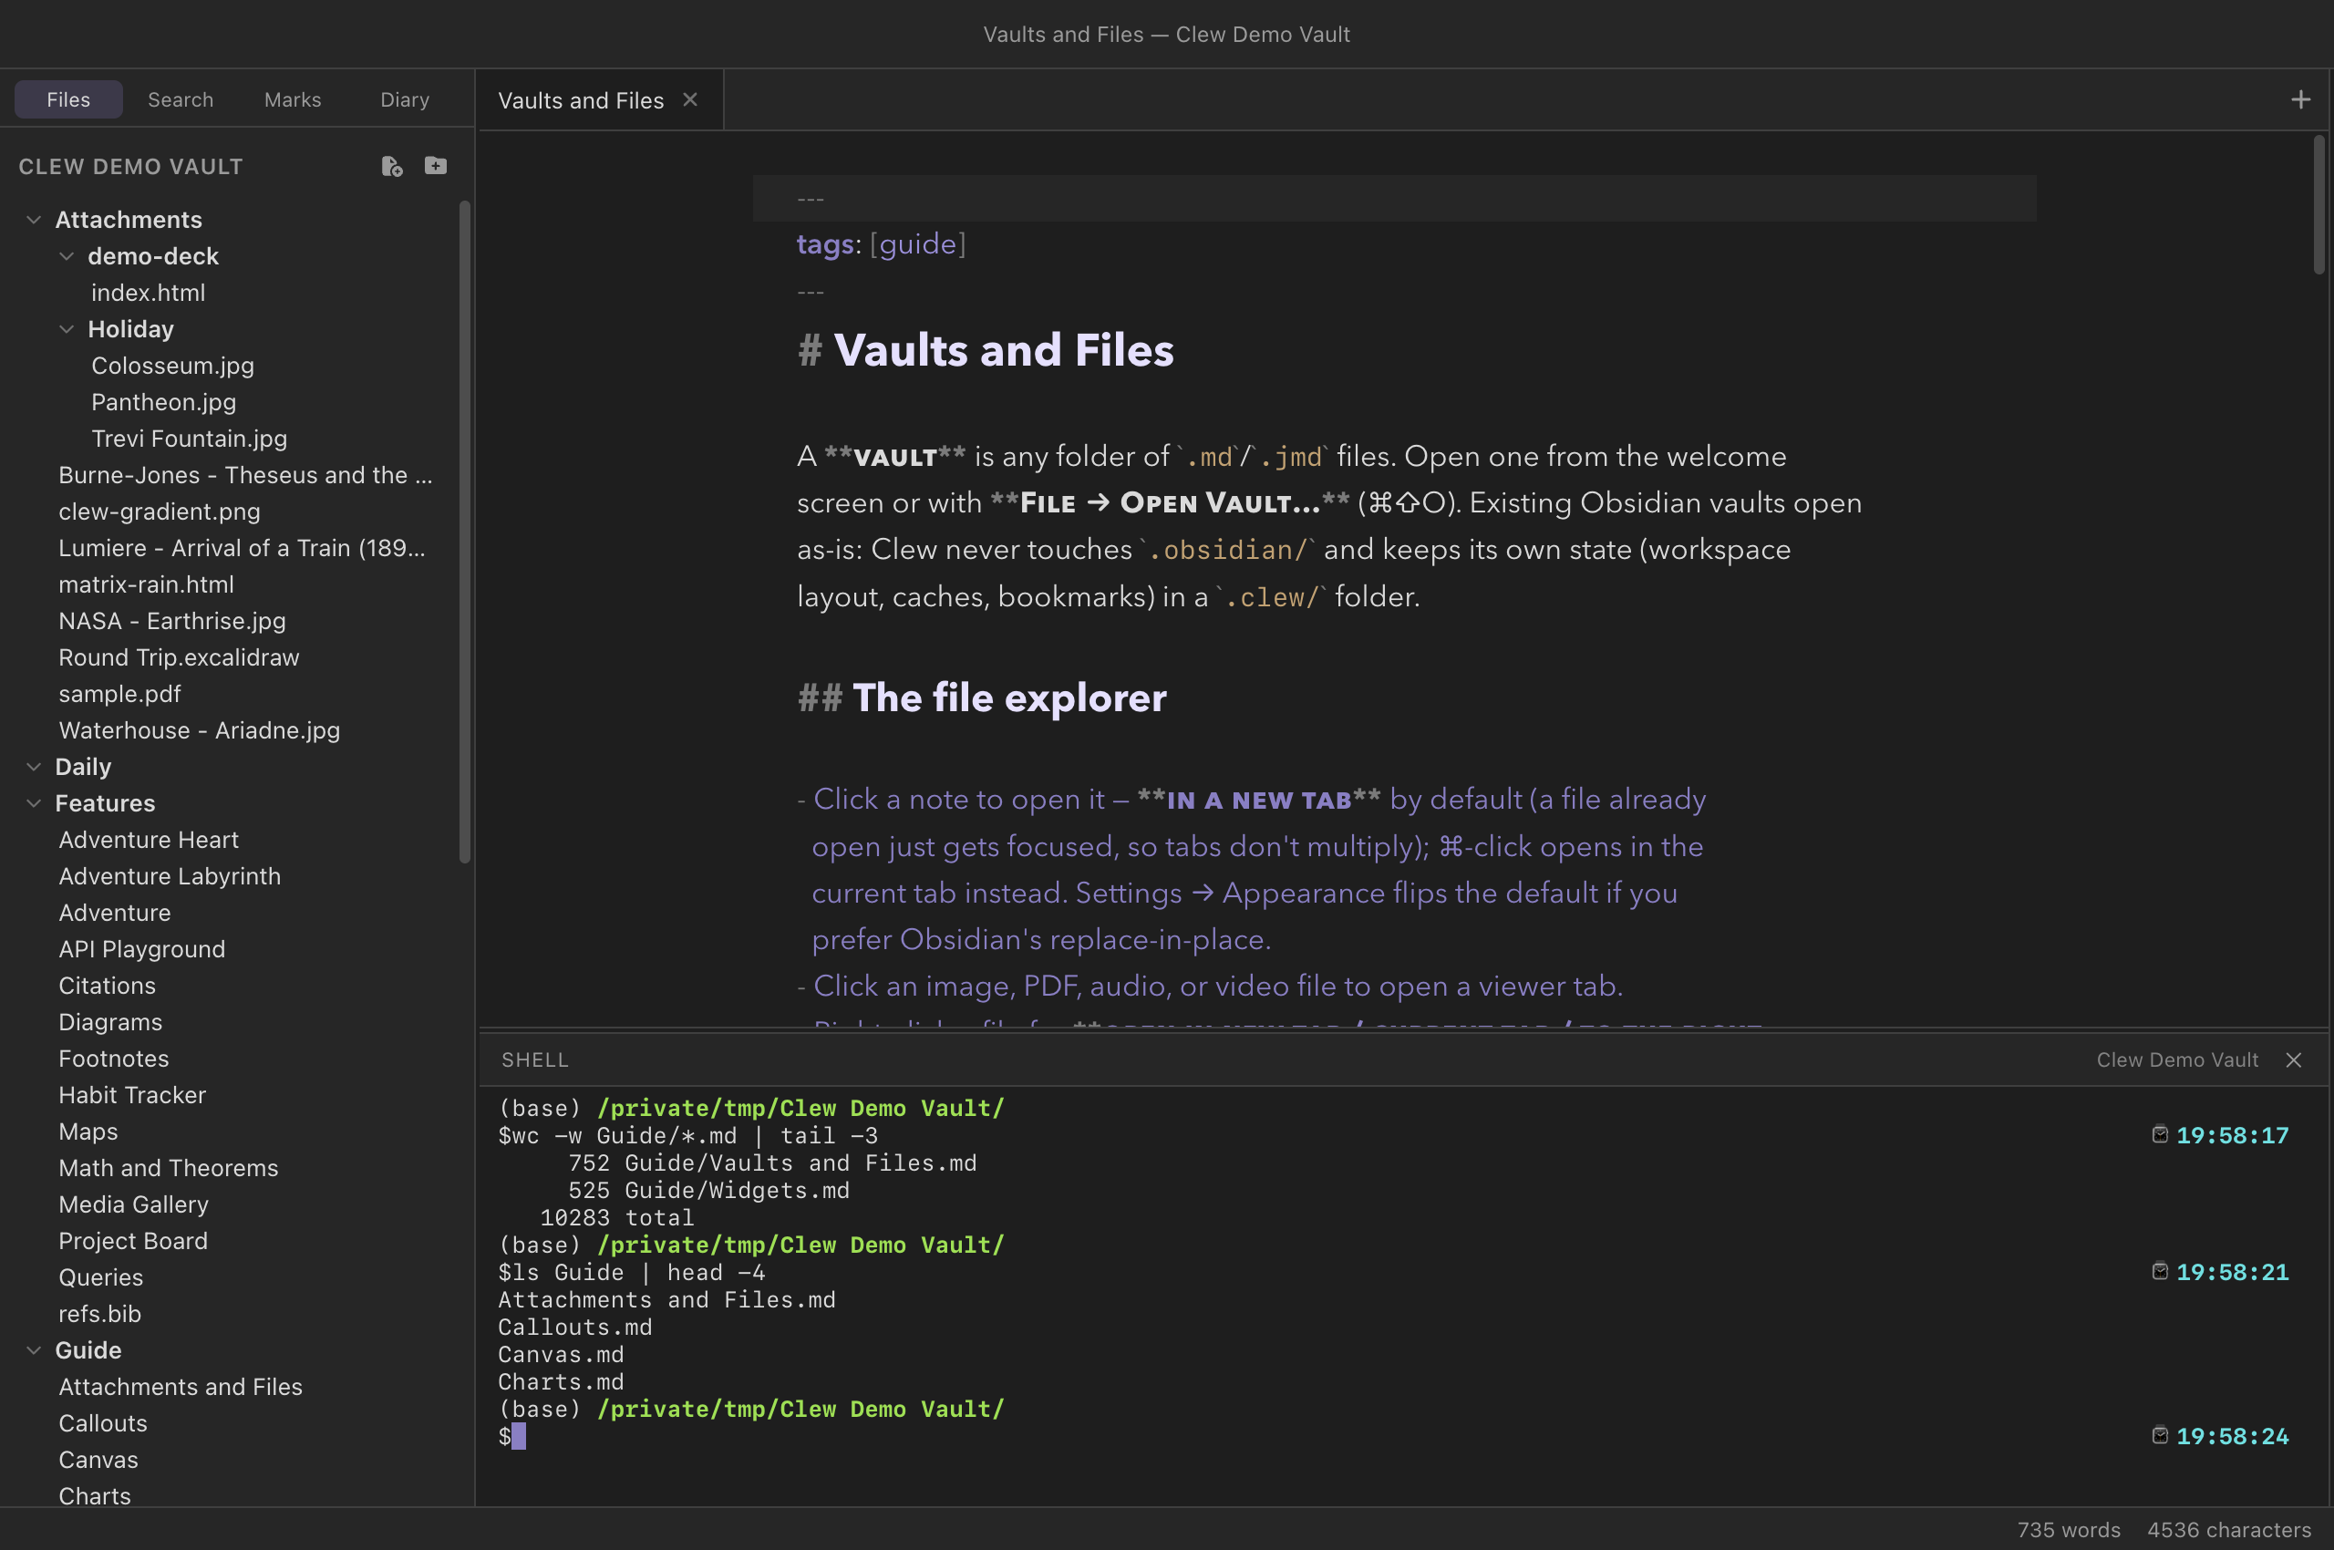
Task: Open the Footnotes note
Action: pyautogui.click(x=114, y=1059)
